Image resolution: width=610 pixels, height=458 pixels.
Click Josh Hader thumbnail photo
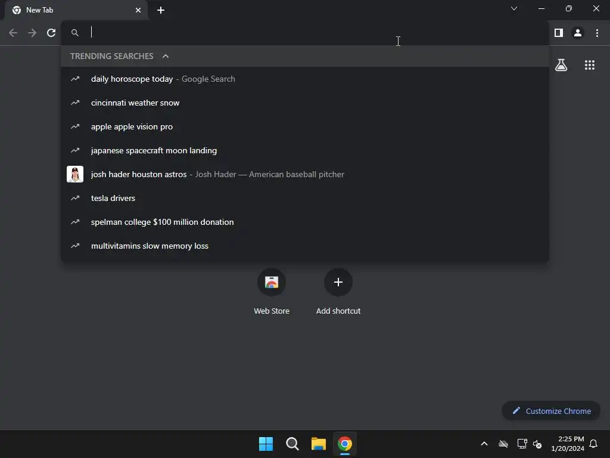[x=75, y=174]
